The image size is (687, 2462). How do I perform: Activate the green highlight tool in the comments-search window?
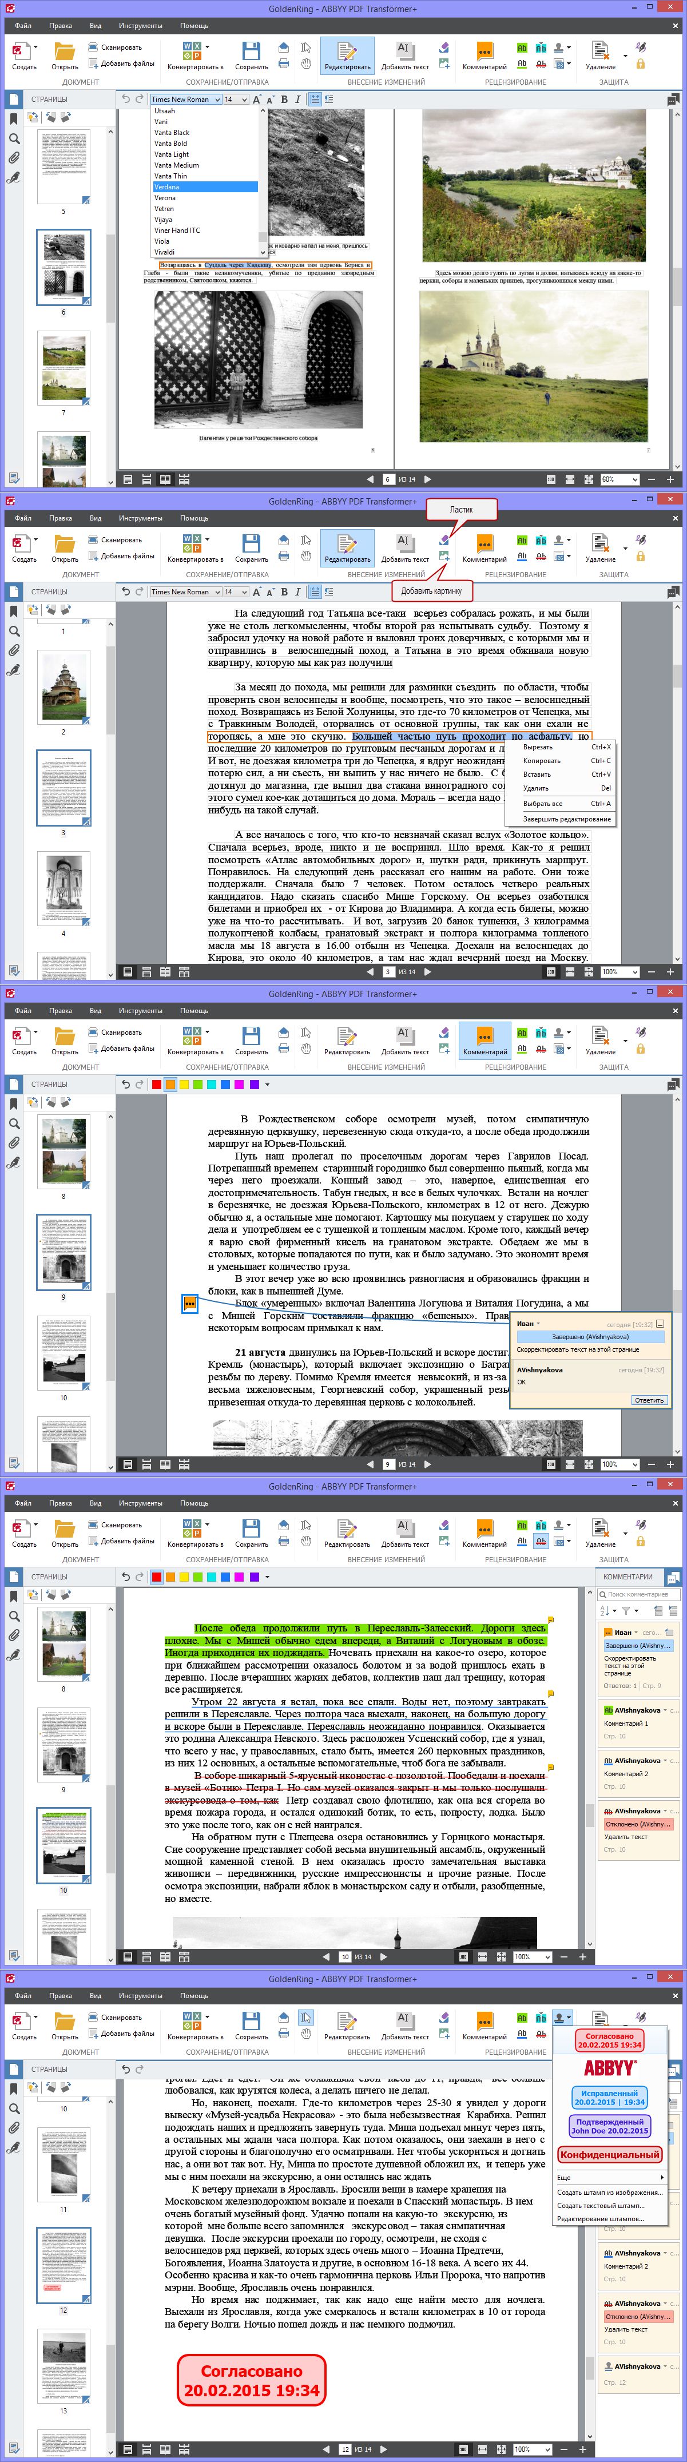coord(522,1524)
